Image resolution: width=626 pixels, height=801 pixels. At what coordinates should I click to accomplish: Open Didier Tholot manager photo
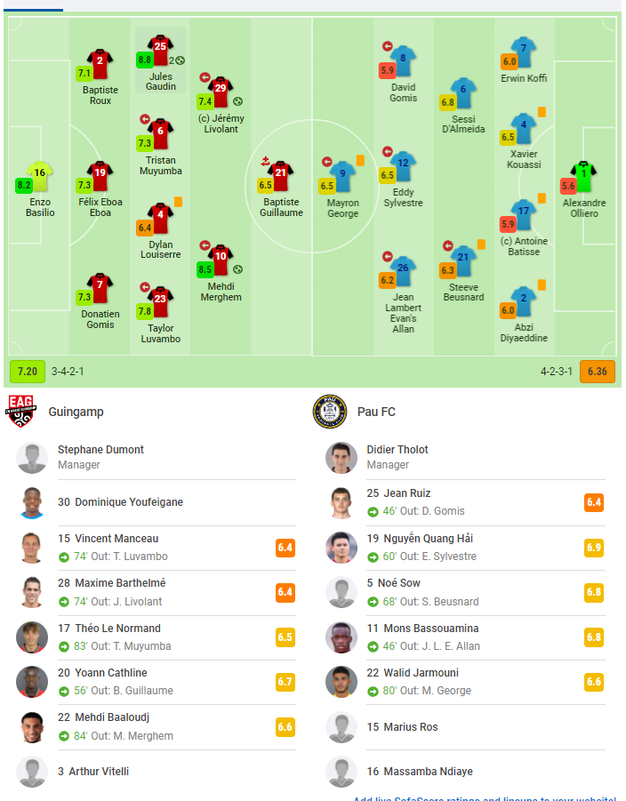coord(341,458)
